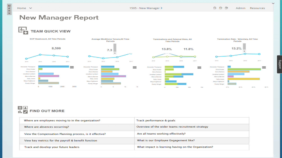Collapse the top-right corner chevron
282x158 pixels.
point(273,3)
